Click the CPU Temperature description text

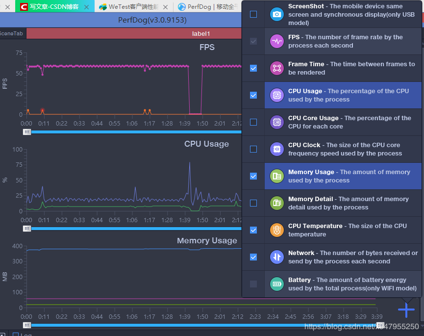(348, 230)
